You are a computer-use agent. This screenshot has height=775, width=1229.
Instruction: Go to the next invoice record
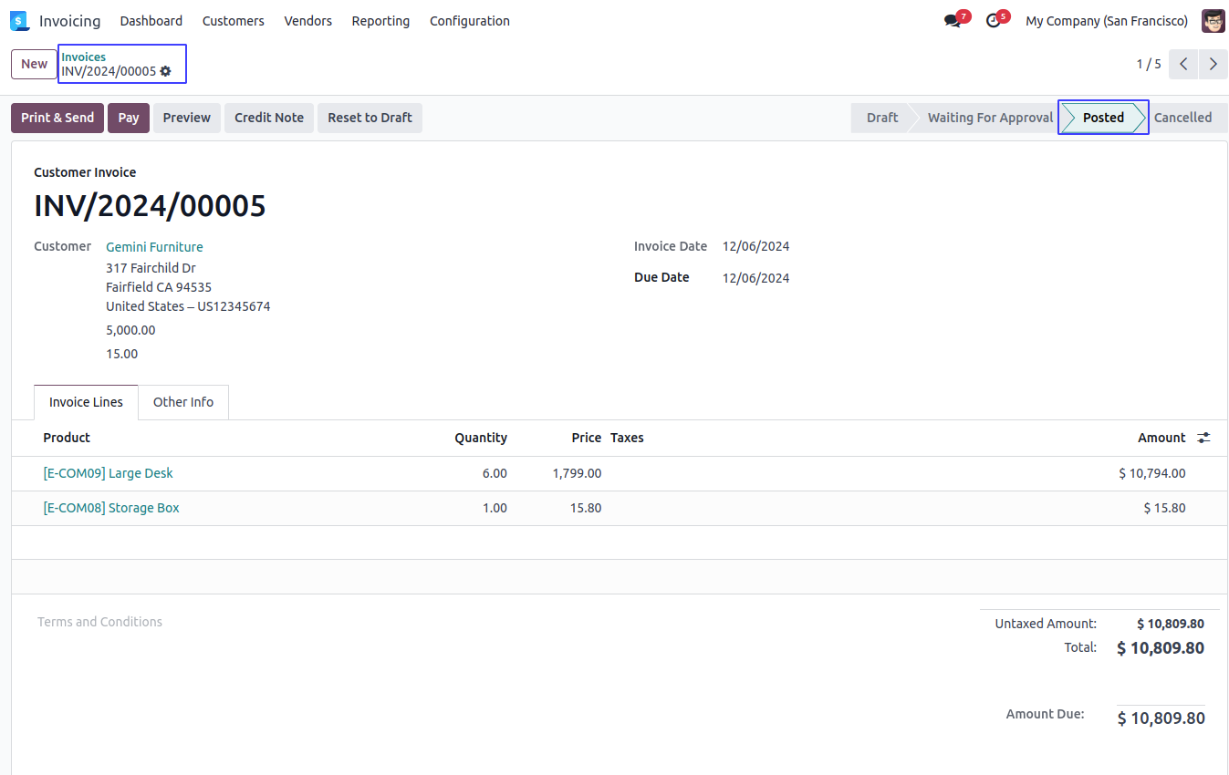tap(1213, 64)
